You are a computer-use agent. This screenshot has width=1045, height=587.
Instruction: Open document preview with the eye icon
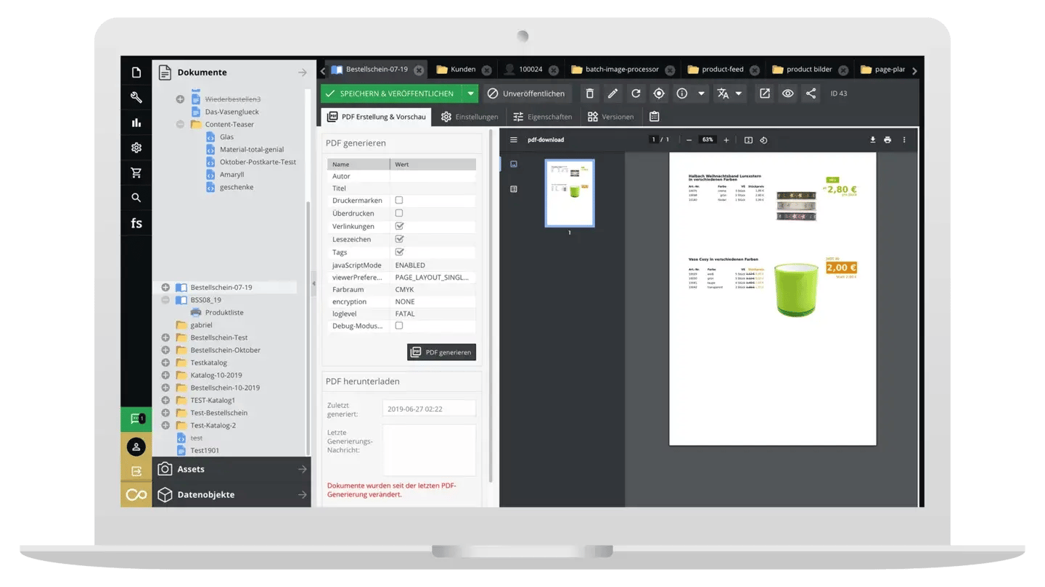(x=787, y=93)
